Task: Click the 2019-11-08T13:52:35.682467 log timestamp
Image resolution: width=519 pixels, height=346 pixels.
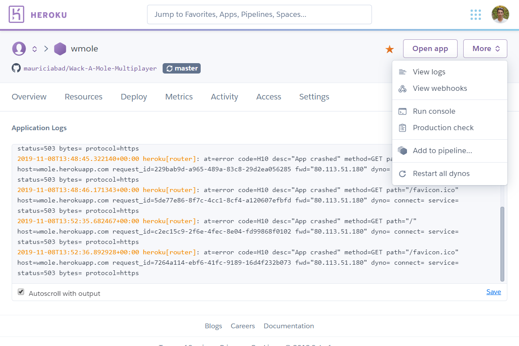Action: (78, 221)
